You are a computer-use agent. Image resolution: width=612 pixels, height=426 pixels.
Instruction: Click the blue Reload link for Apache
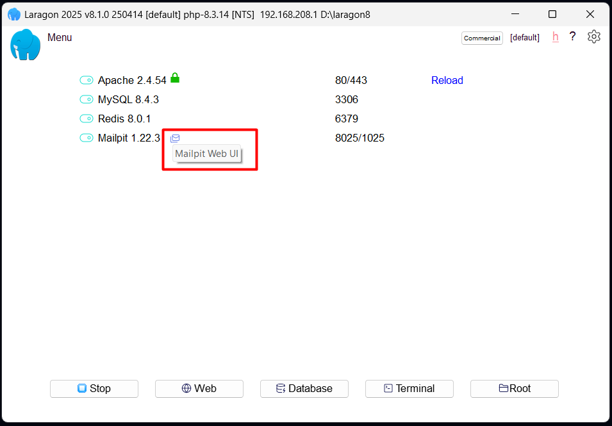447,81
